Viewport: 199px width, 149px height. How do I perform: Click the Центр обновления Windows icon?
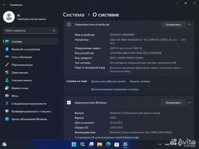click(7, 119)
